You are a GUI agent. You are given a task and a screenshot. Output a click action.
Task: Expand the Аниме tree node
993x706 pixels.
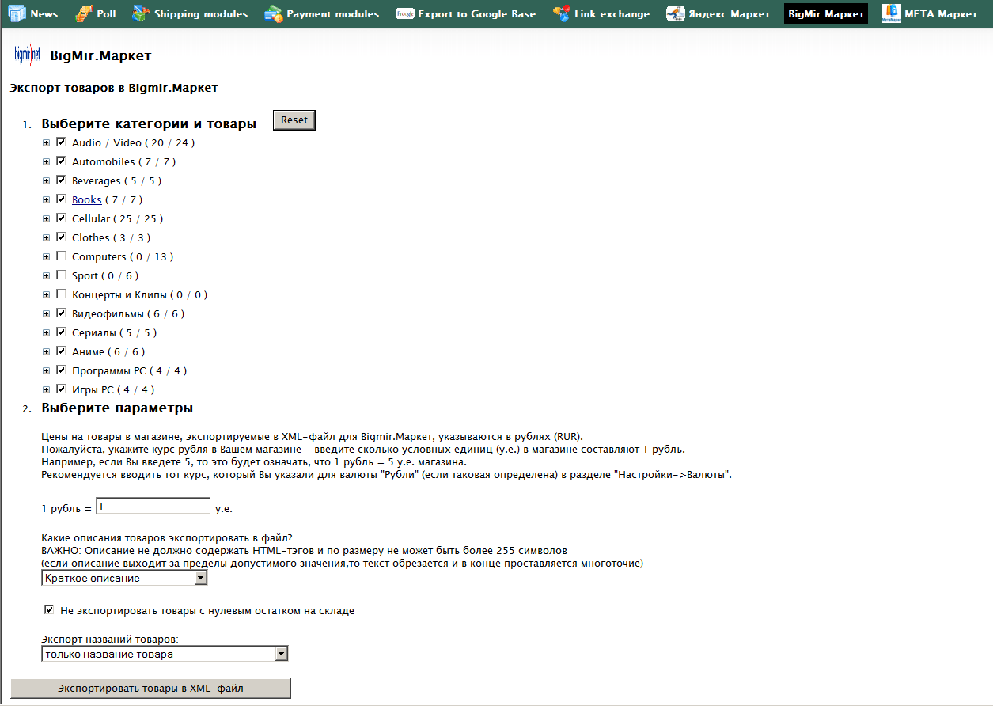46,352
